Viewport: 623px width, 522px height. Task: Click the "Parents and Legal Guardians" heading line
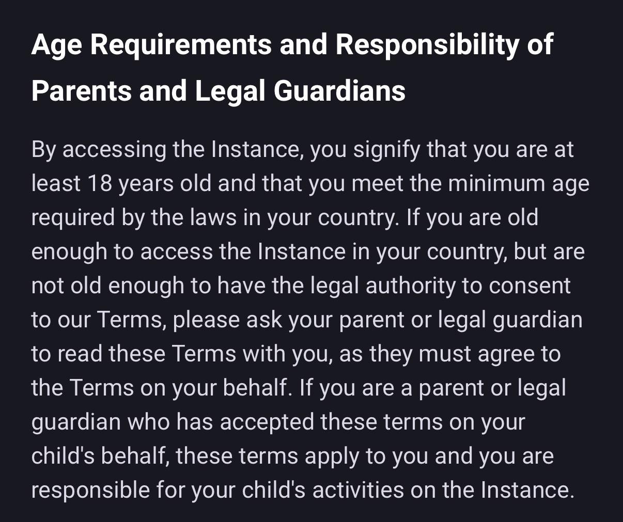218,91
